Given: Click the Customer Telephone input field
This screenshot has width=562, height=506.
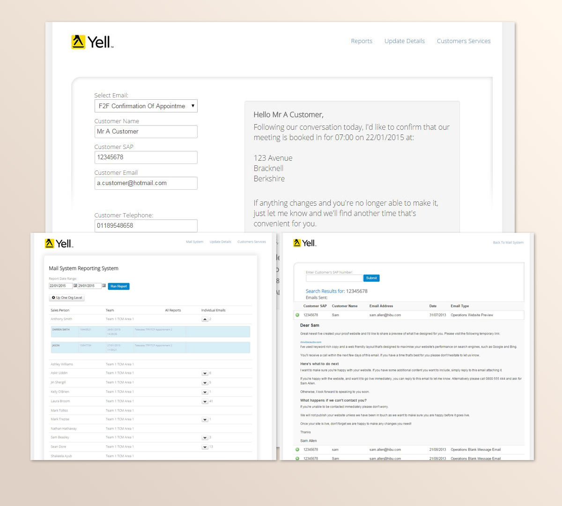Looking at the screenshot, I should coord(146,226).
